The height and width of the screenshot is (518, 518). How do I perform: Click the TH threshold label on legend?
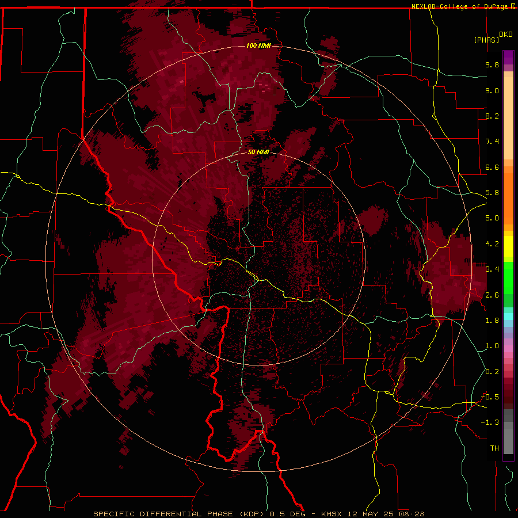pos(494,448)
